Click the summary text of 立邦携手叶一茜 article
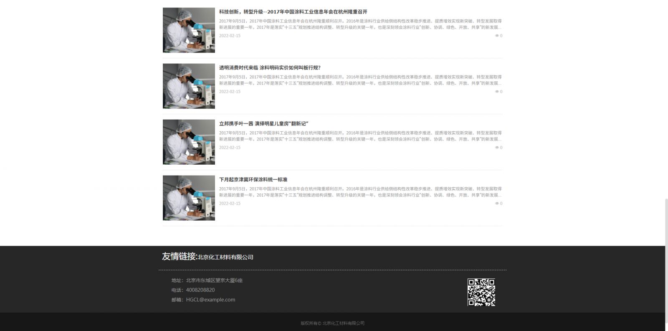 click(360, 136)
